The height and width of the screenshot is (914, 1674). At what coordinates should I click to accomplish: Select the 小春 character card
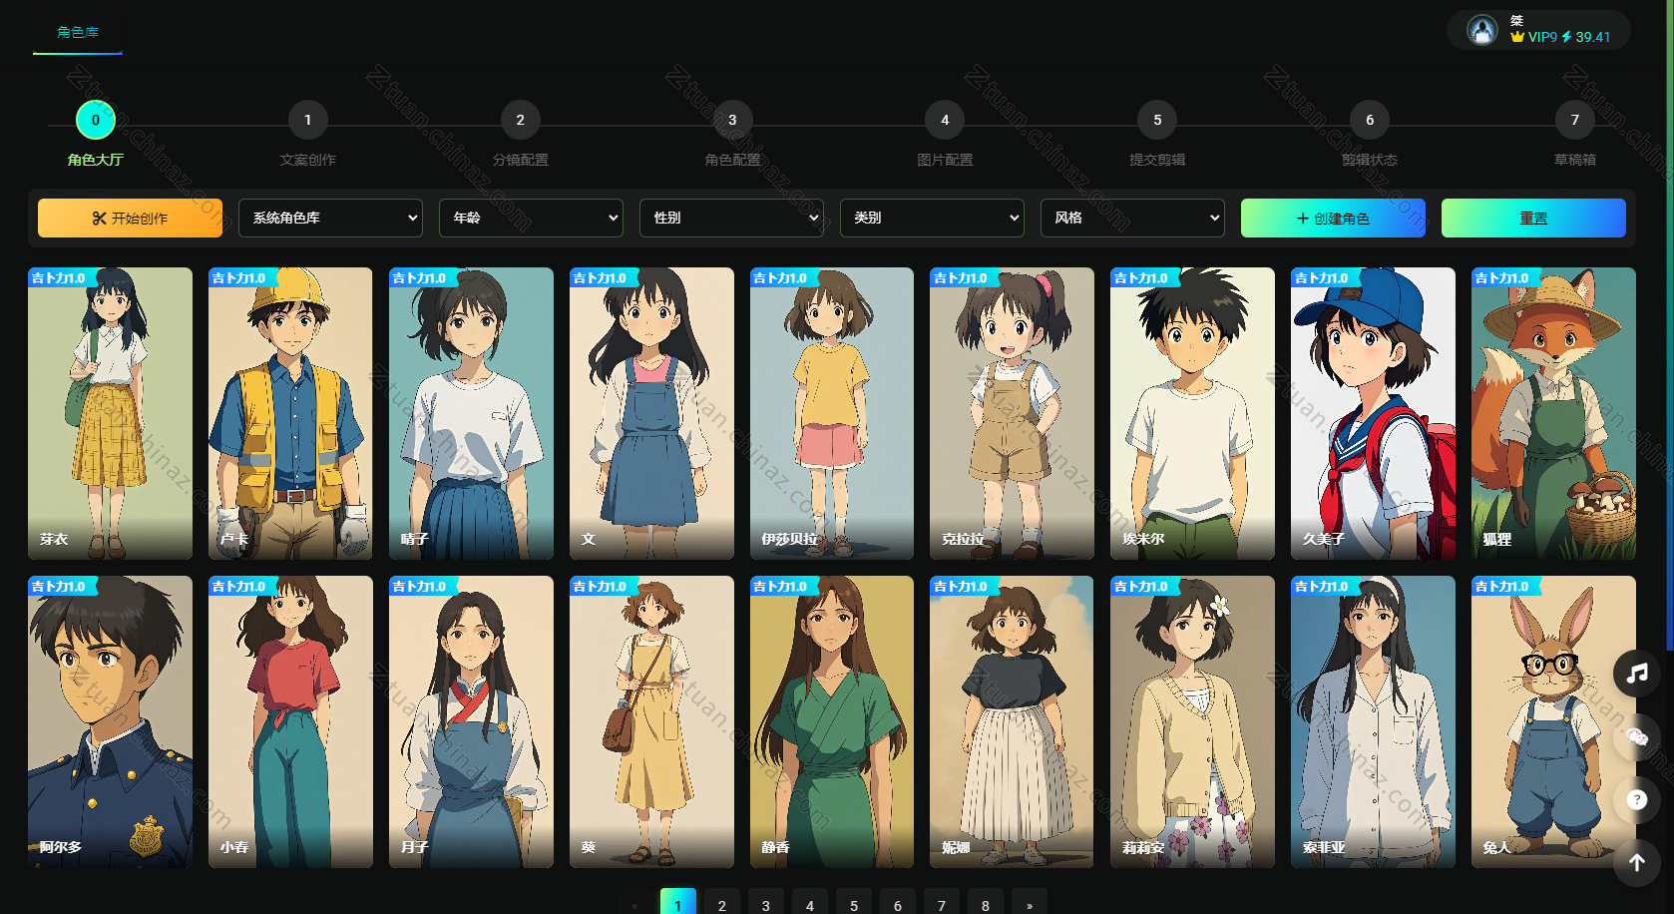pos(290,721)
